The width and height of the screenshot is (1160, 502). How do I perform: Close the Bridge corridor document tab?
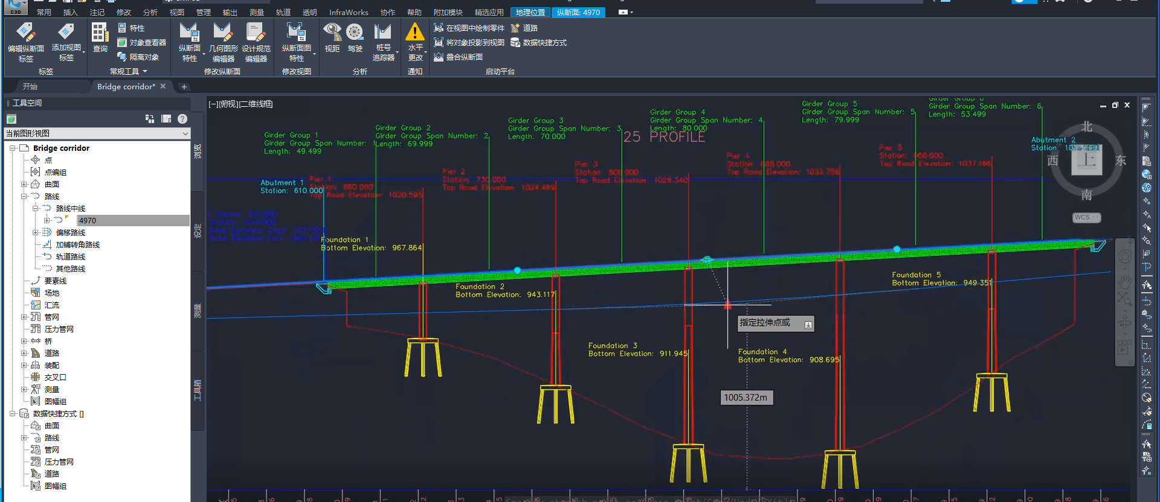pyautogui.click(x=163, y=86)
